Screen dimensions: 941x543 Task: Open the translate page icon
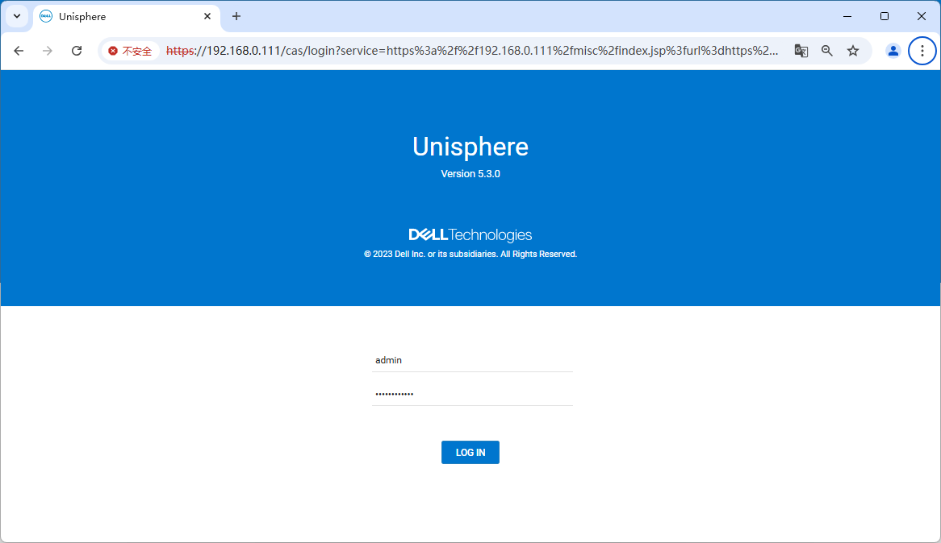tap(801, 51)
